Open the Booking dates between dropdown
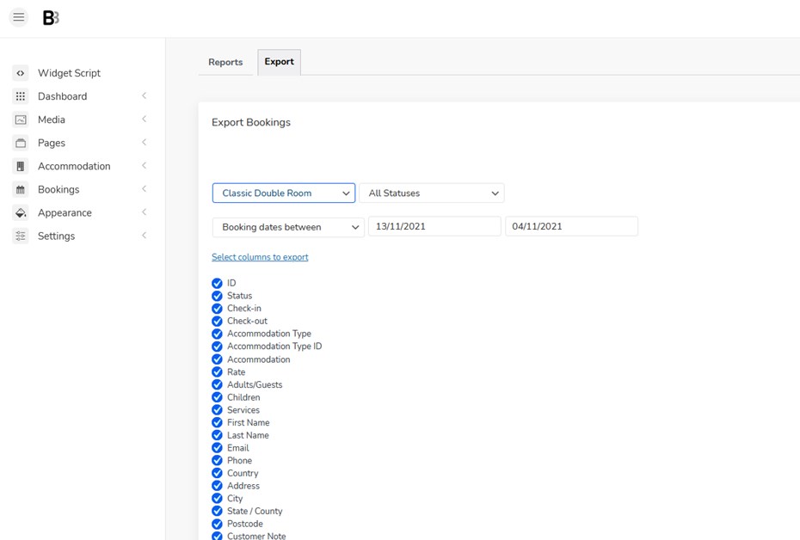The image size is (800, 540). 288,227
